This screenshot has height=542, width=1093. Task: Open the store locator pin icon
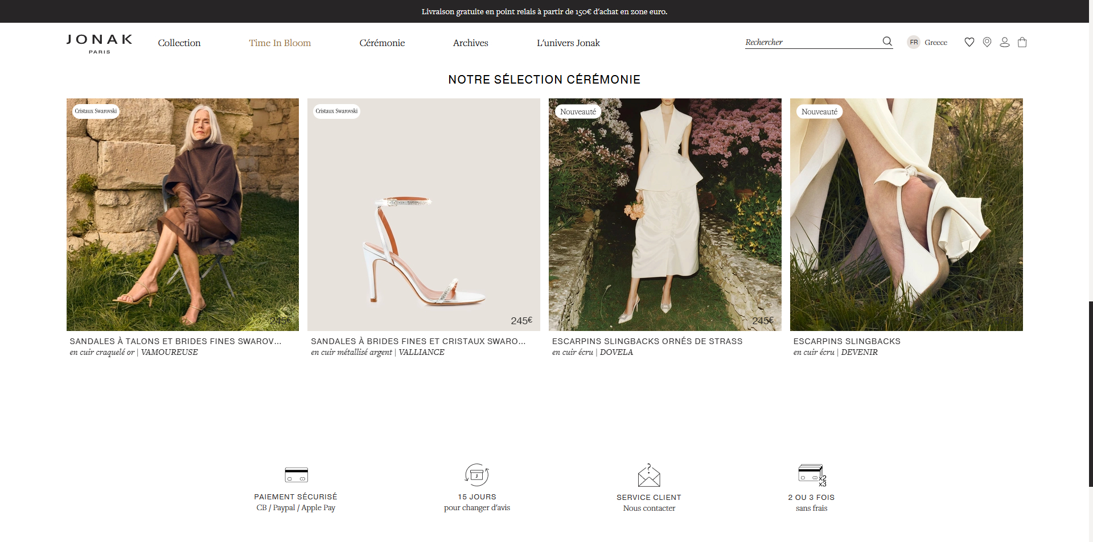(987, 42)
